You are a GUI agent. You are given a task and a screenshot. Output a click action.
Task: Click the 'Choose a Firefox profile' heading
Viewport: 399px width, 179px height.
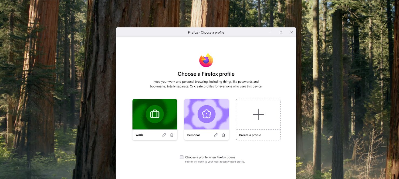(206, 74)
